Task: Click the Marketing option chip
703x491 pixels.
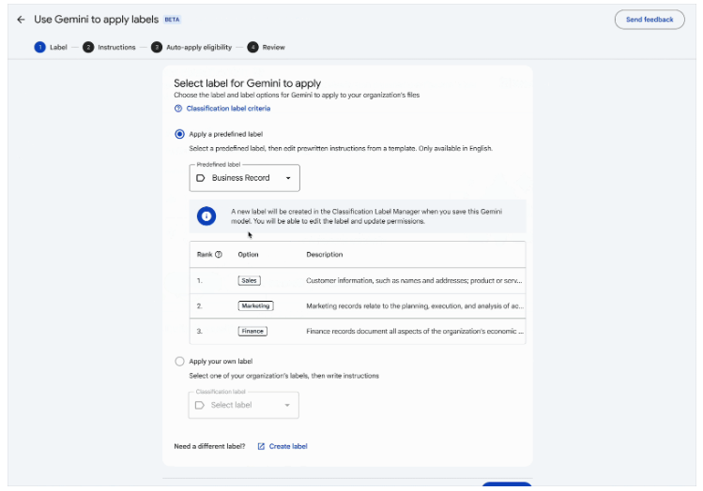Action: click(x=255, y=305)
